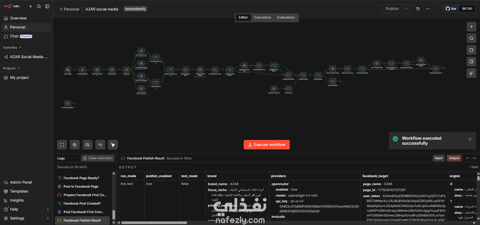This screenshot has height=225, width=480.
Task: Switch to the Executions tab
Action: click(x=262, y=17)
